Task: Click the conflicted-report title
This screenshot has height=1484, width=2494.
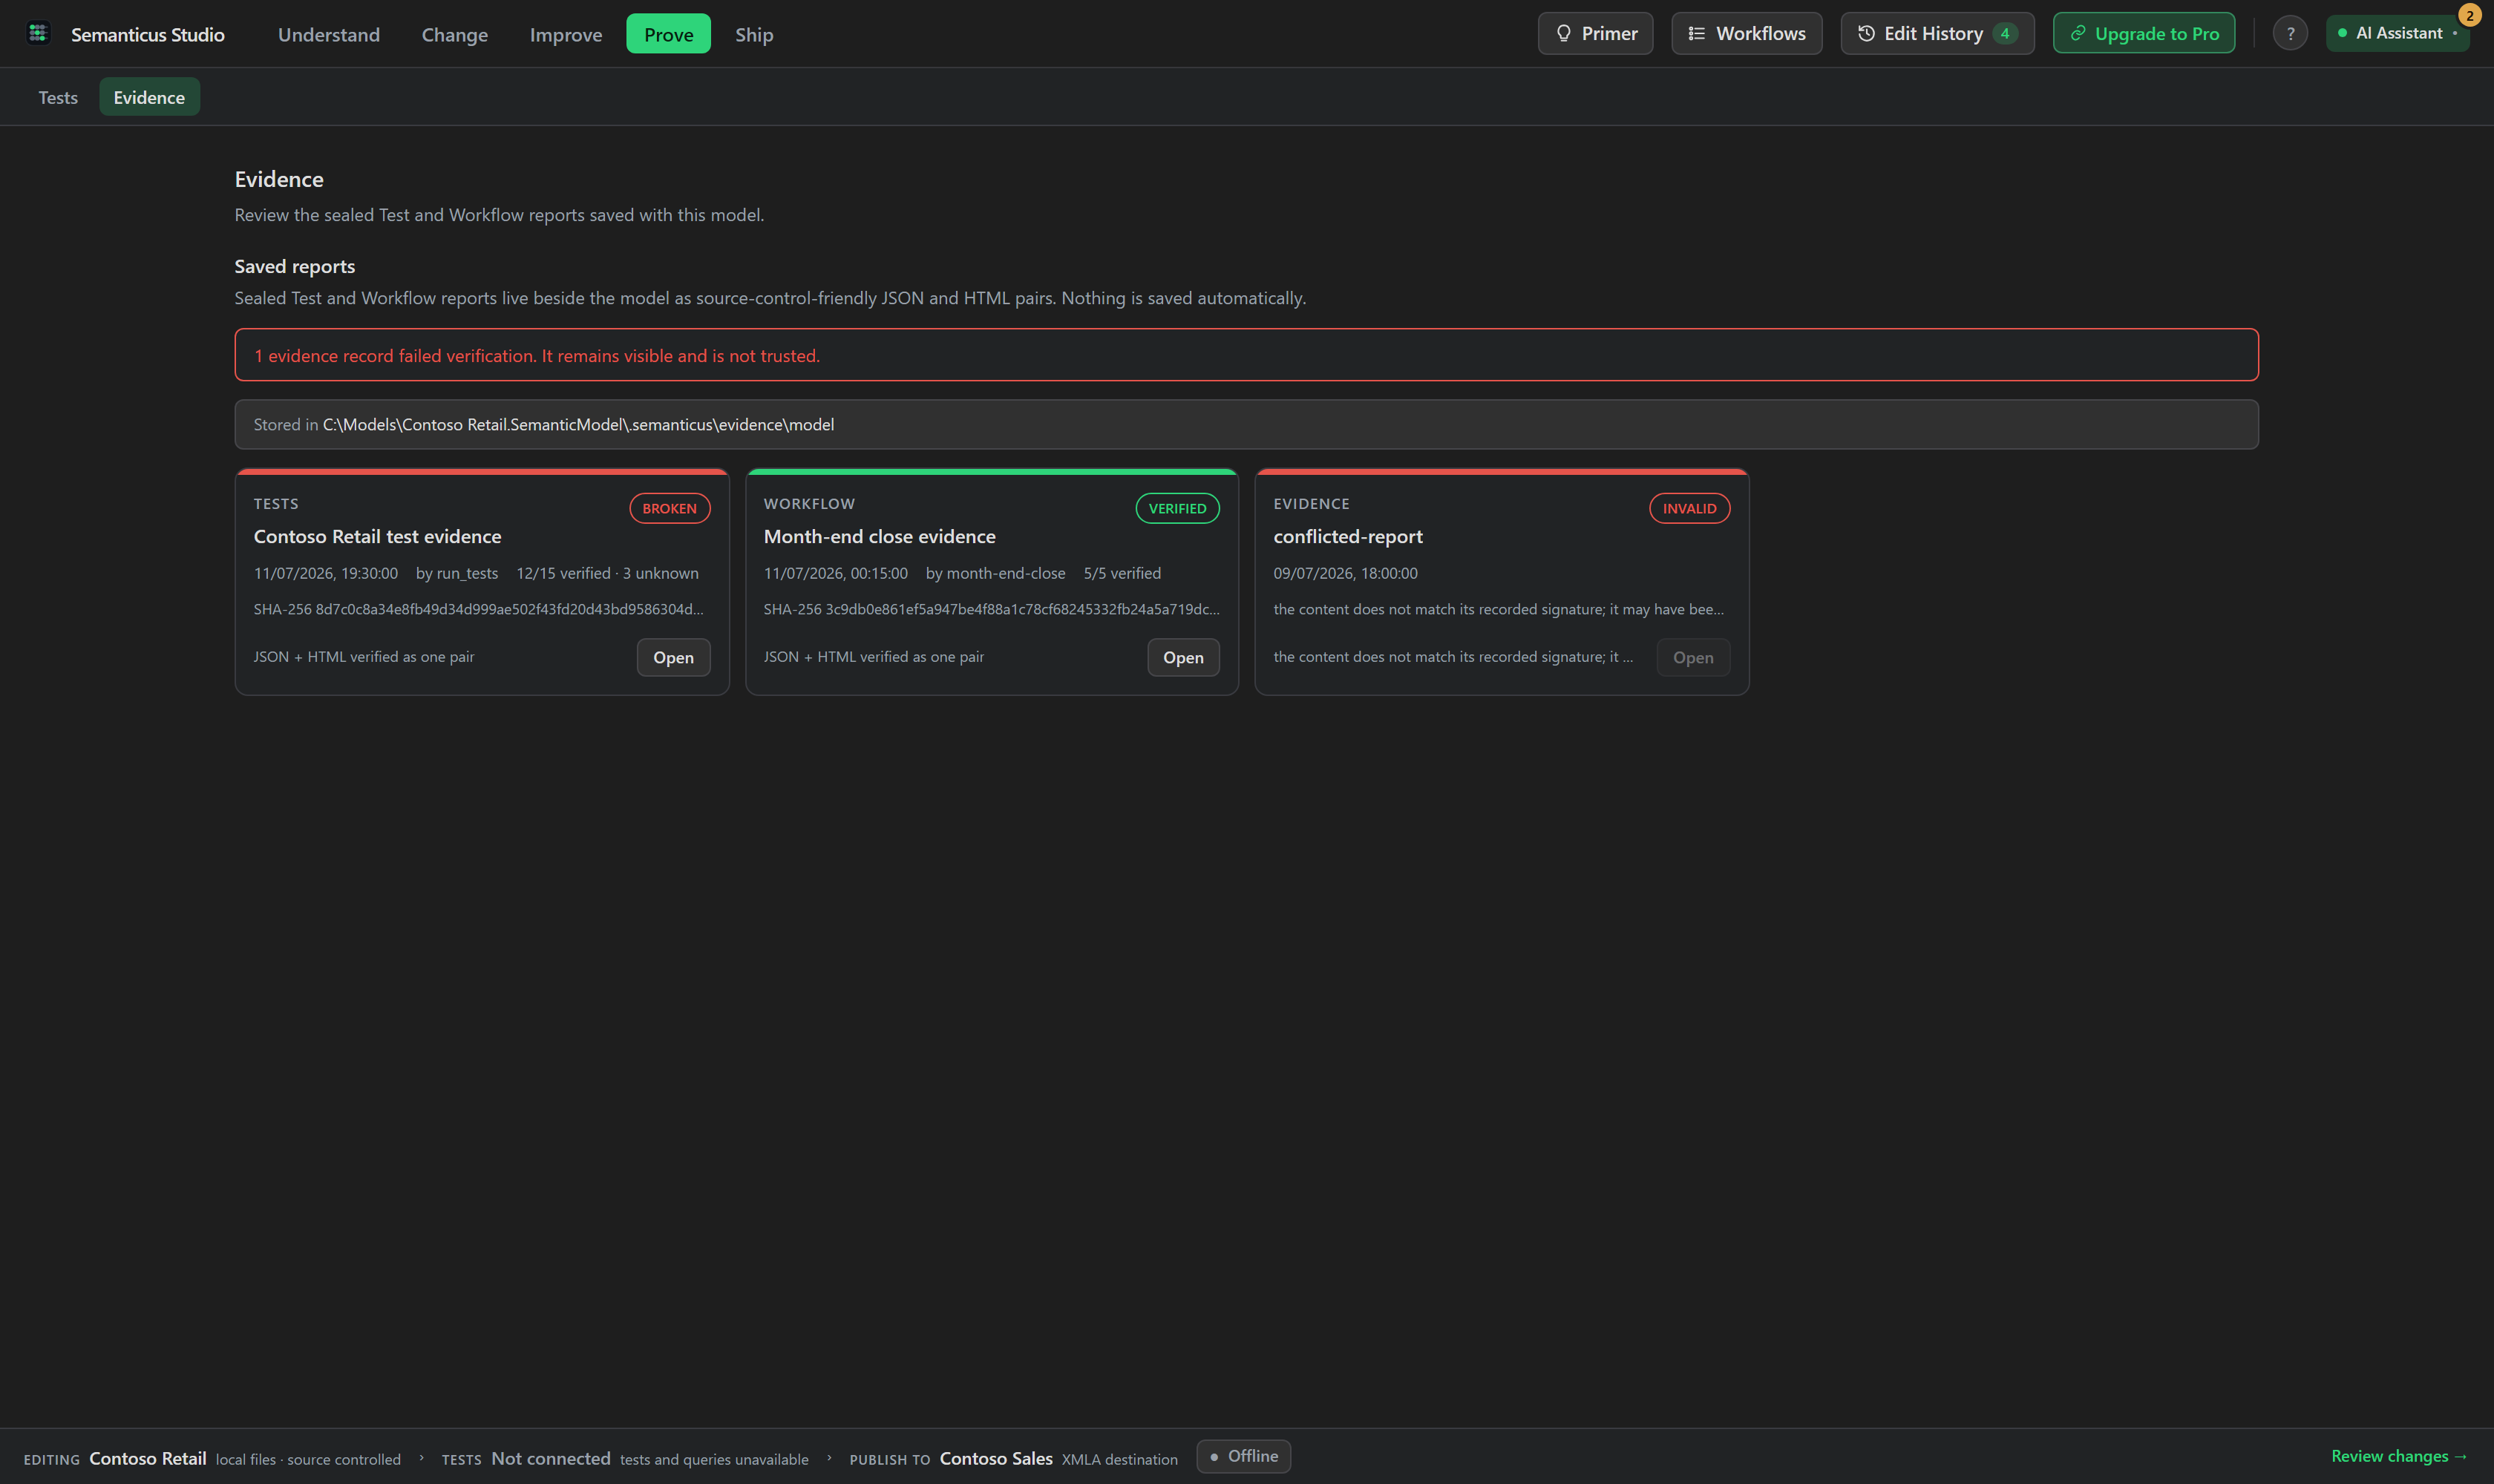Action: [x=1347, y=536]
